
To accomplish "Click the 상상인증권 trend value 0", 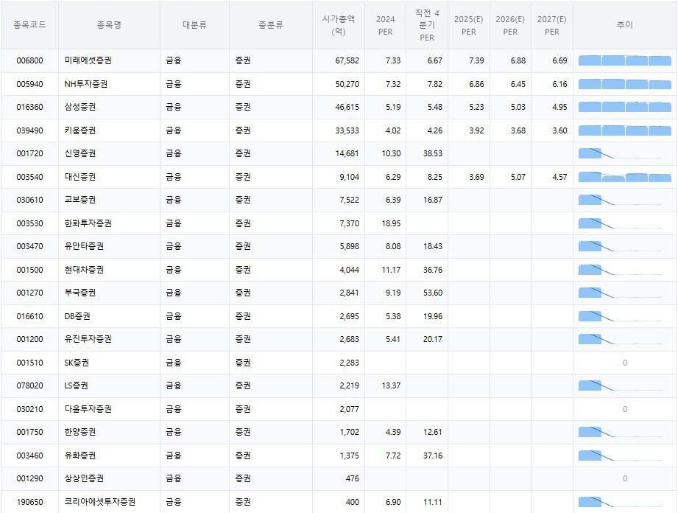I will 625,478.
